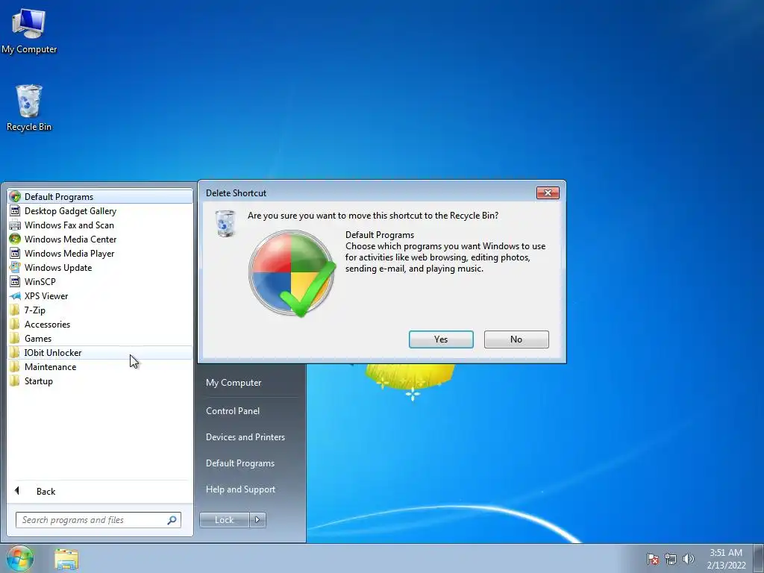764x573 pixels.
Task: Click the Windows Update icon
Action: click(x=15, y=268)
